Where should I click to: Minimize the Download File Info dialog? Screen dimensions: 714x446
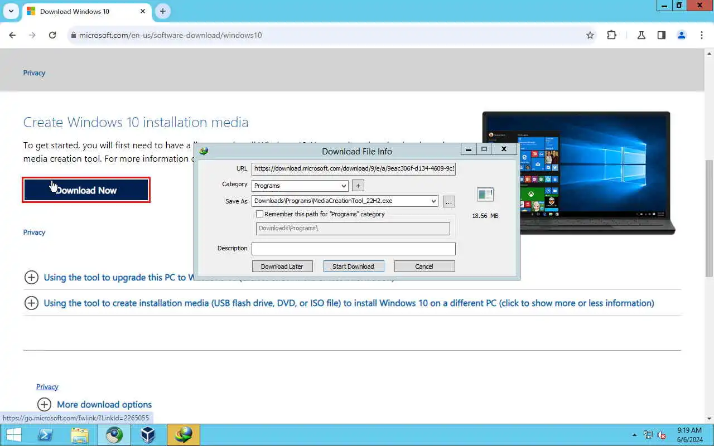pyautogui.click(x=469, y=149)
